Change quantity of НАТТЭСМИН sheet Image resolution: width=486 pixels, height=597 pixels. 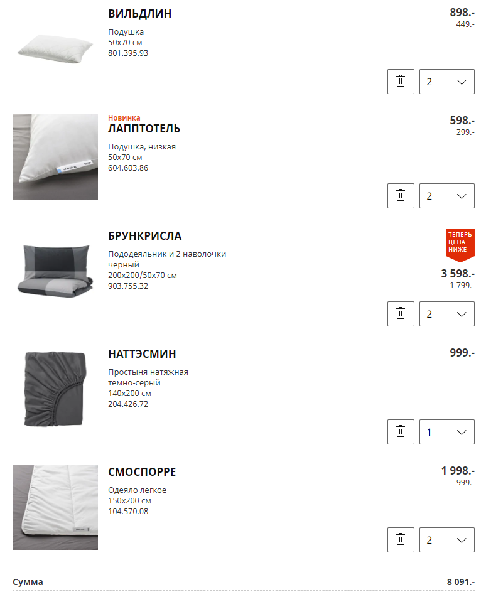[x=447, y=432]
